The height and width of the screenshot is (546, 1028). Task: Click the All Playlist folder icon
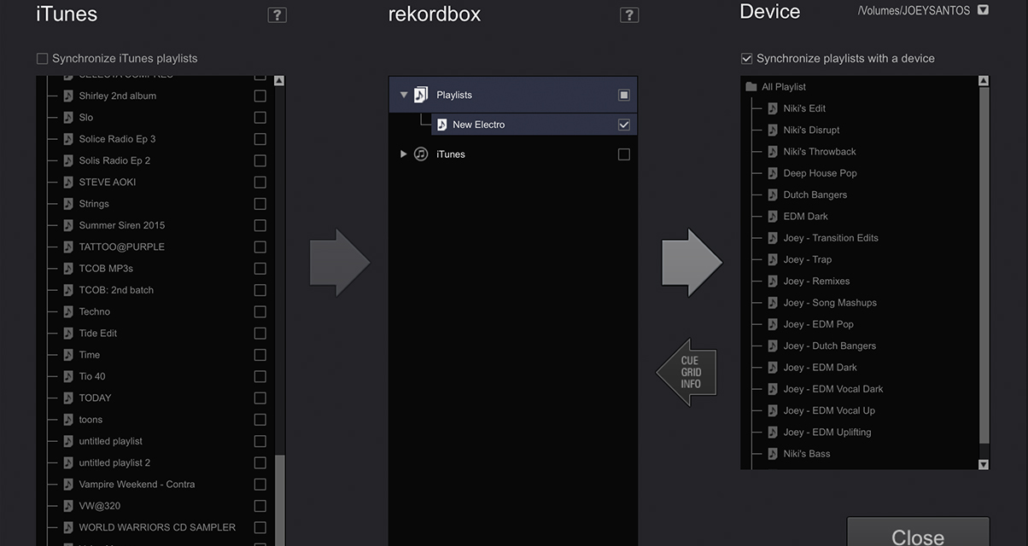pyautogui.click(x=751, y=87)
